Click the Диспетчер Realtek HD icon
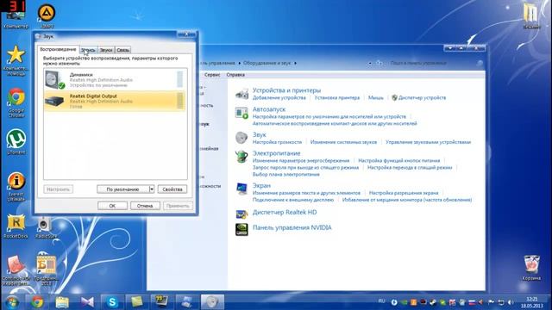The width and height of the screenshot is (552, 310). (241, 214)
